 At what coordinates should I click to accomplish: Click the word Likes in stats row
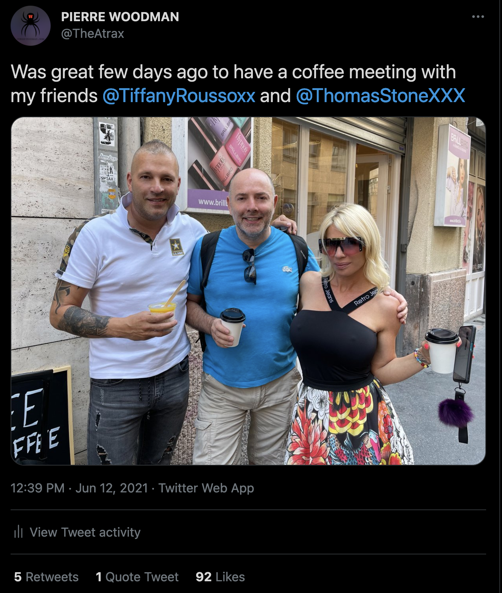click(230, 577)
